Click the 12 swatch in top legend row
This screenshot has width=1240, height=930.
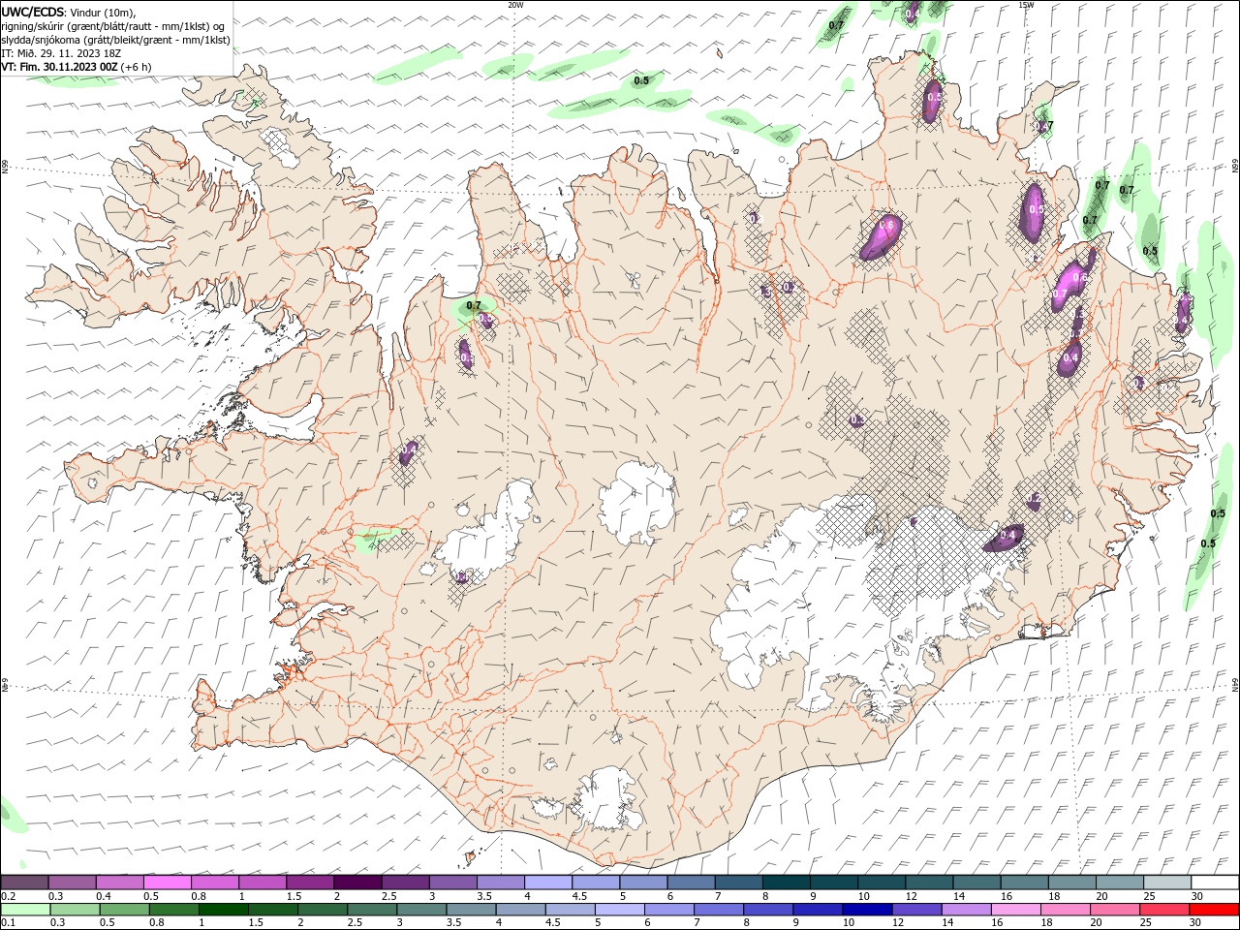[930, 883]
